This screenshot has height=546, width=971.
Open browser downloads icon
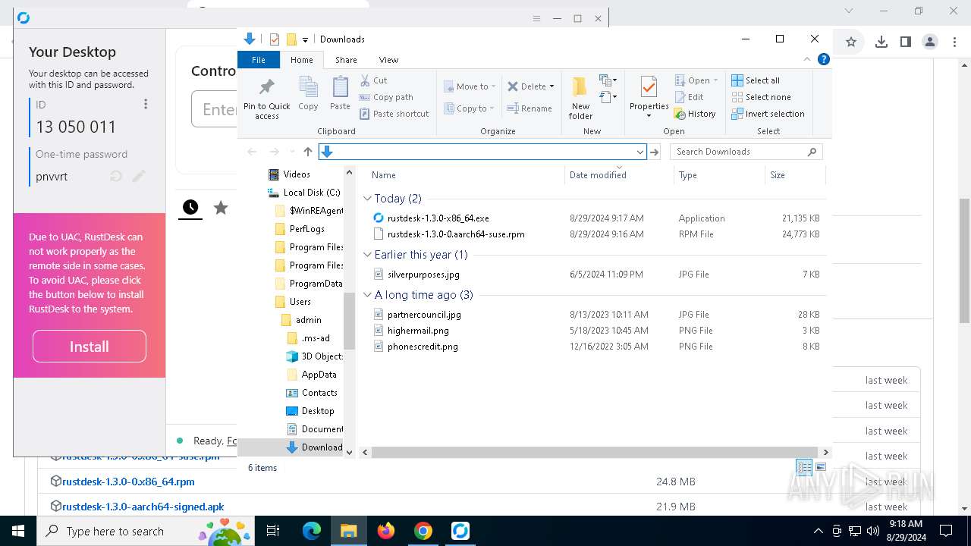[881, 42]
